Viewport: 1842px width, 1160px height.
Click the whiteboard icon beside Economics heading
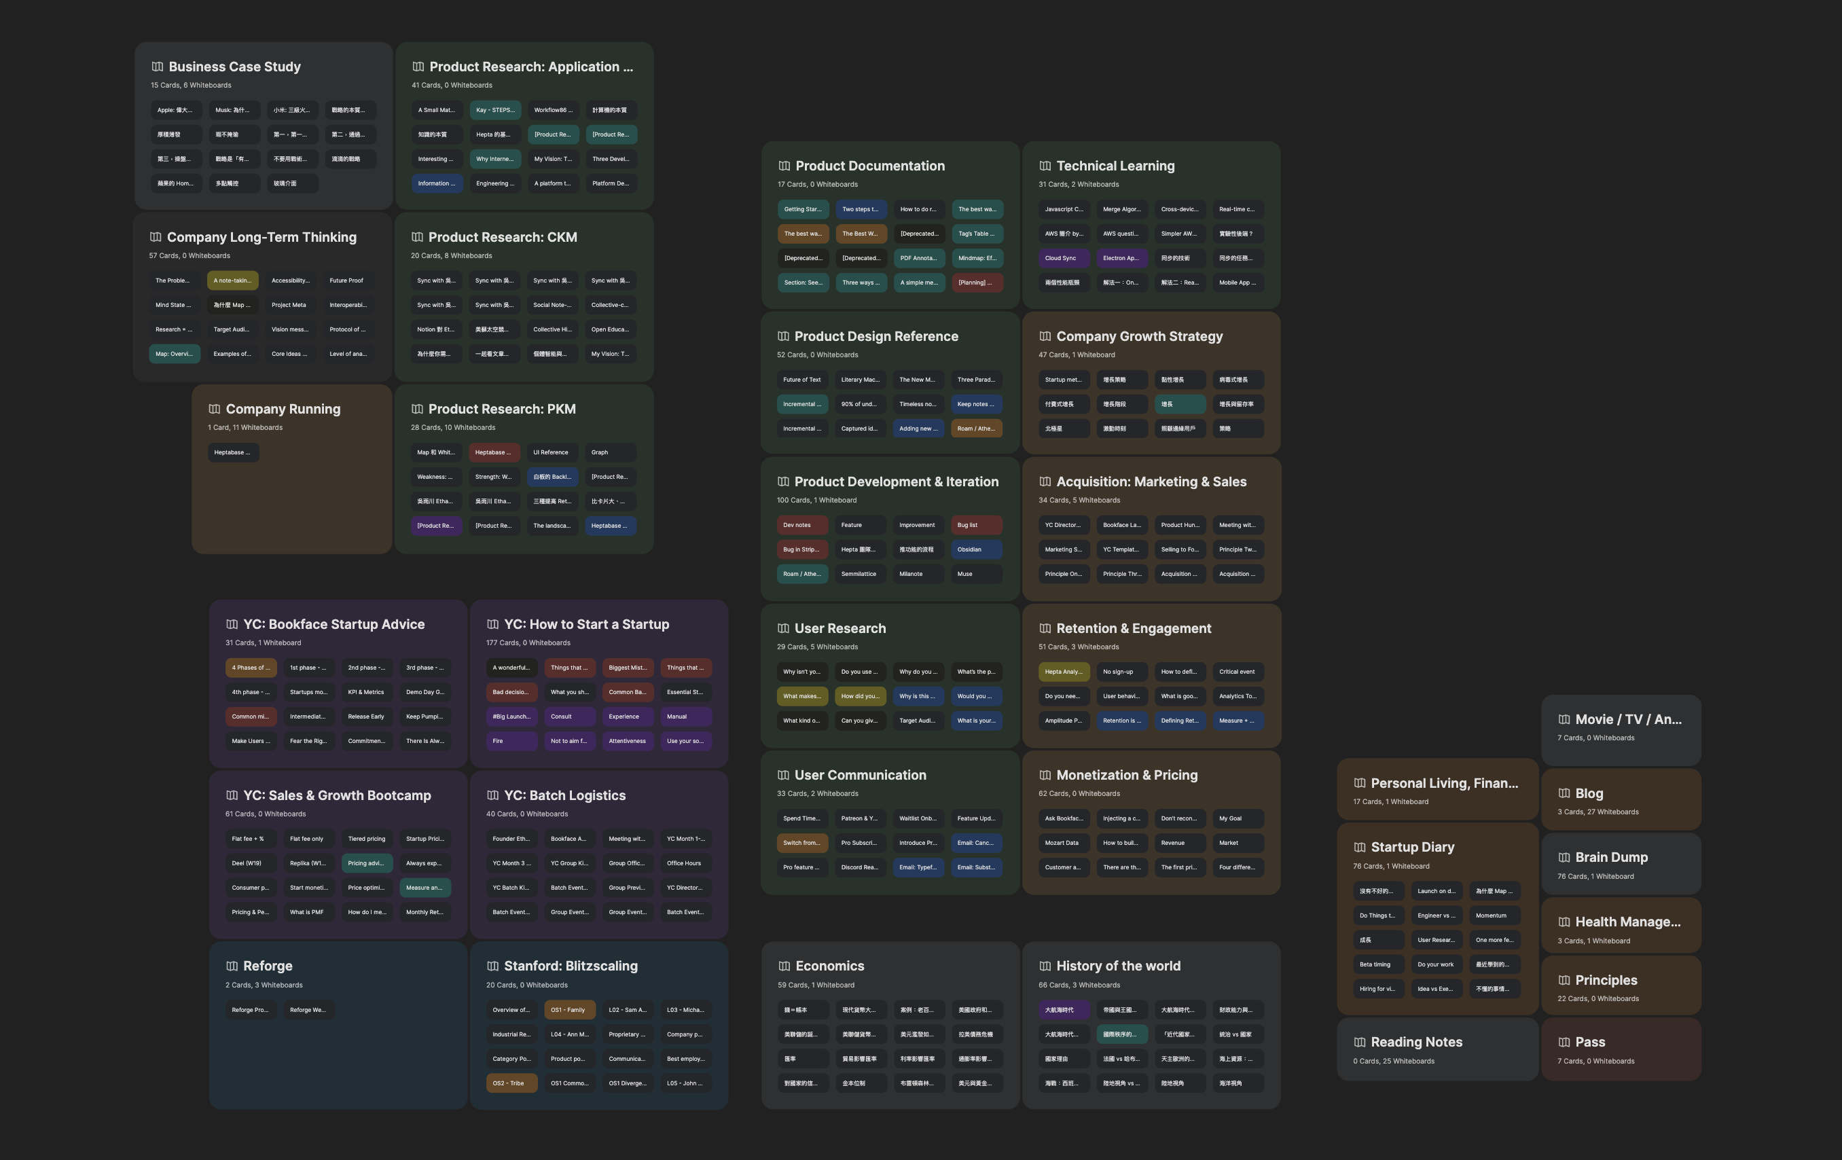(x=784, y=966)
